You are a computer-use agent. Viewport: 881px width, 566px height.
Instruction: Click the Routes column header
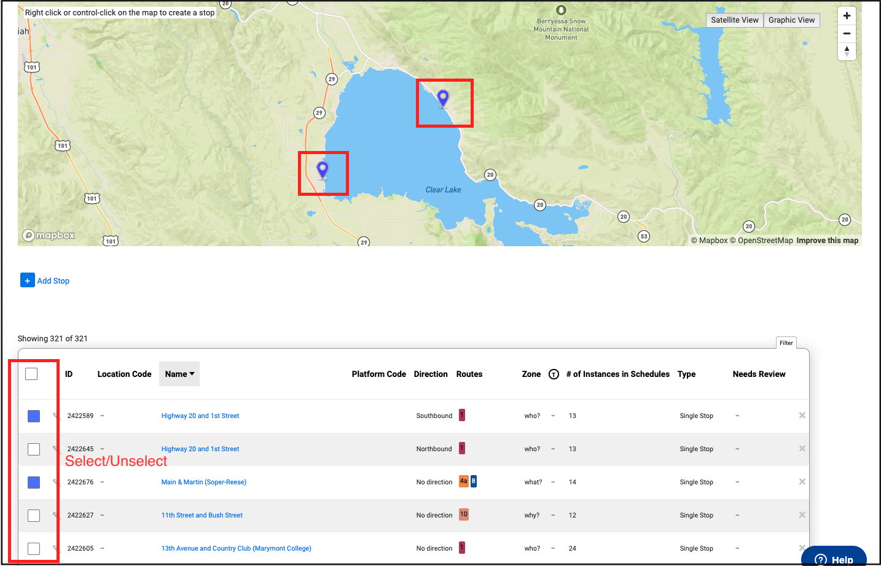coord(469,374)
